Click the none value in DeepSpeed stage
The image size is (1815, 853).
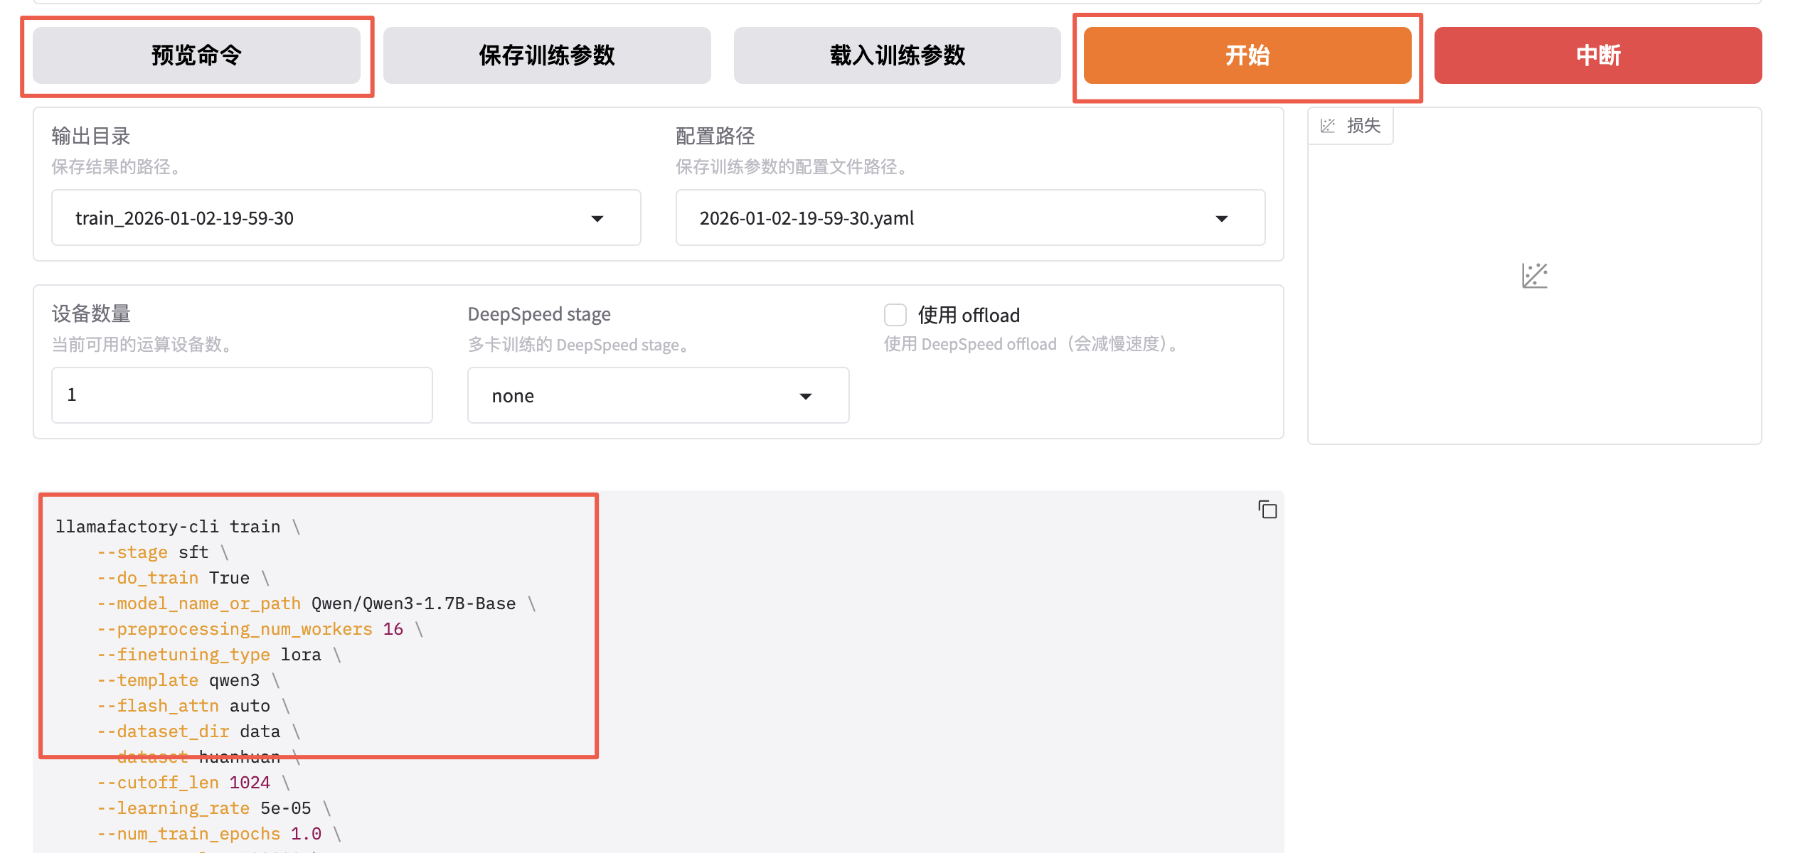pos(513,396)
